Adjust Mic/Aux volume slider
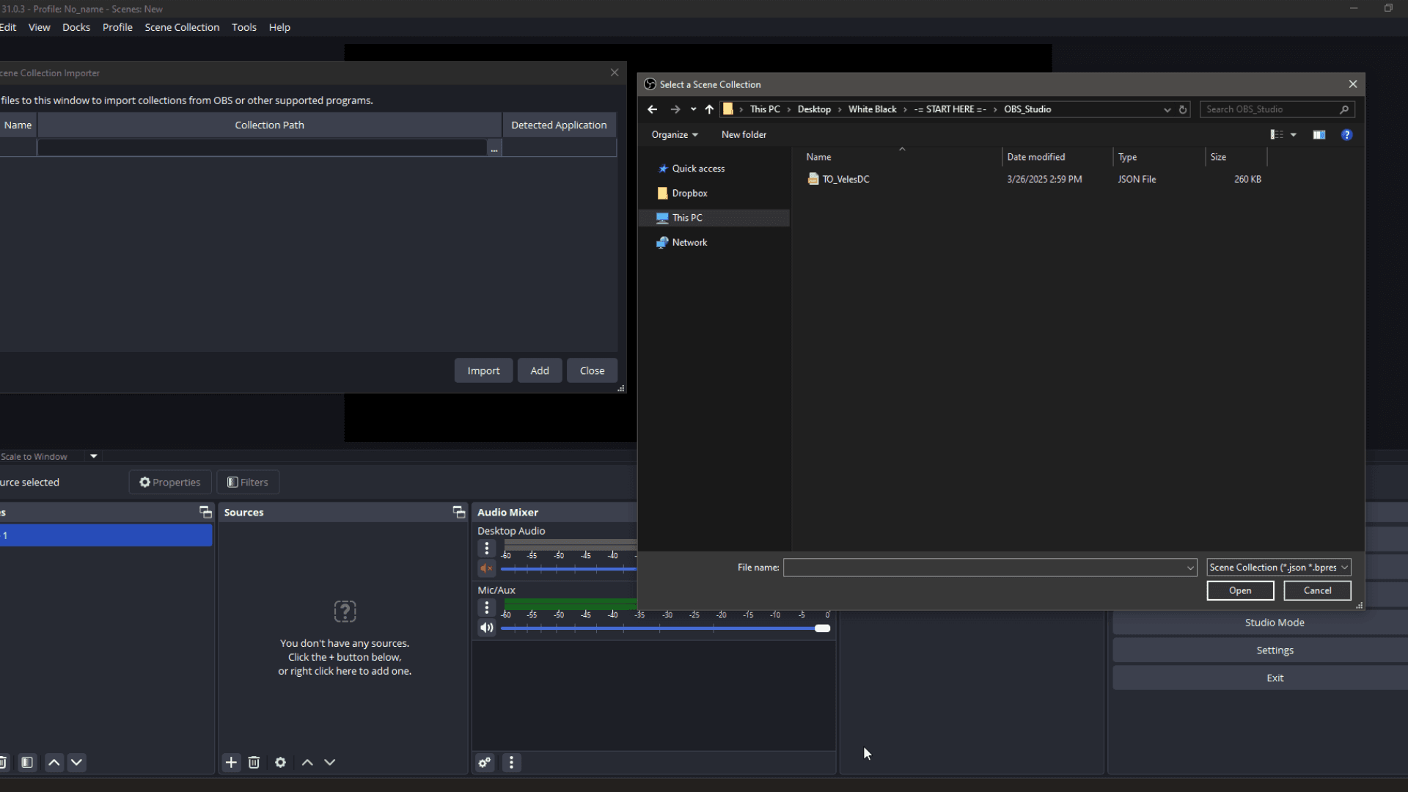Screen dimensions: 1408x792 tap(665, 629)
